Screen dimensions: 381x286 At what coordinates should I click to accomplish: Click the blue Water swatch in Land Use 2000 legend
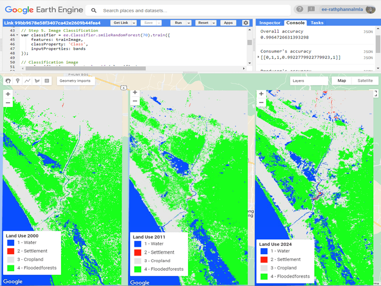click(11, 243)
